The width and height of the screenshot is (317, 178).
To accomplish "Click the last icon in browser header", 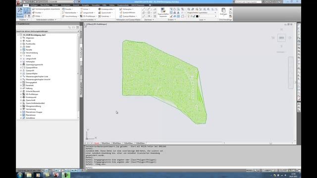I will 77,27.
